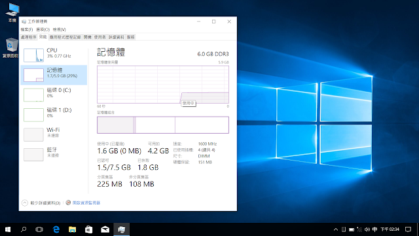Open the Microsoft Store taskbar icon
The height and width of the screenshot is (236, 419).
click(x=89, y=229)
